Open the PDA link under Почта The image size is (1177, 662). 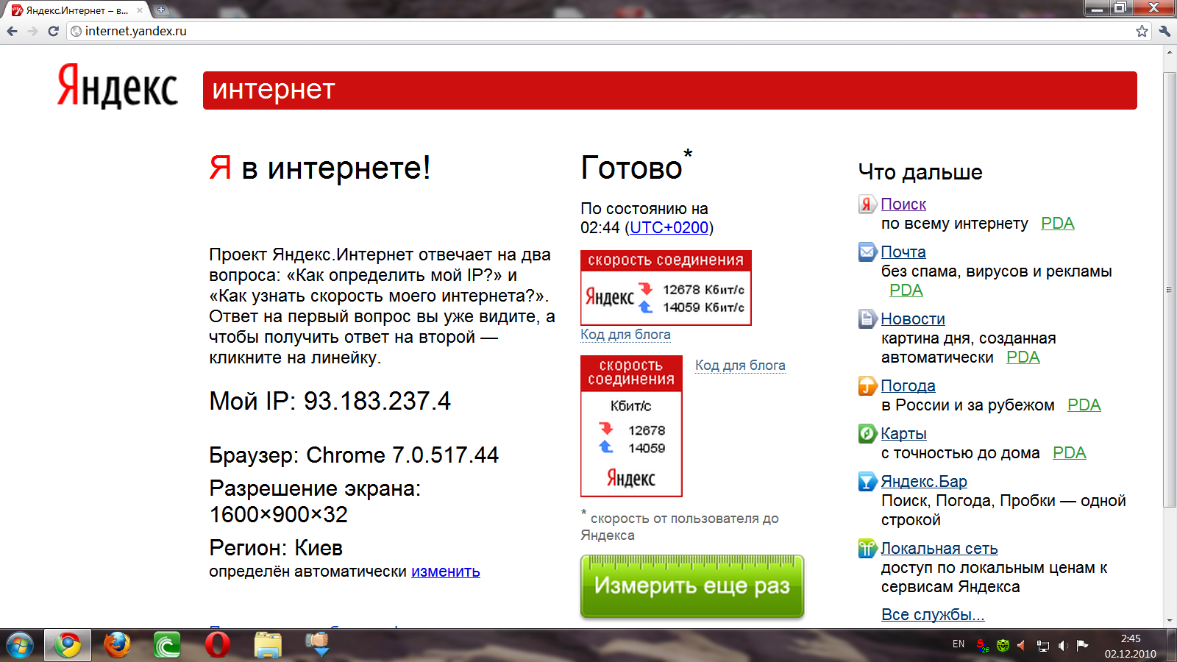[x=906, y=290]
